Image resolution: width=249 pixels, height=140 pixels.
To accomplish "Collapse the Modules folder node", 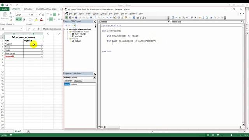I will (67, 39).
